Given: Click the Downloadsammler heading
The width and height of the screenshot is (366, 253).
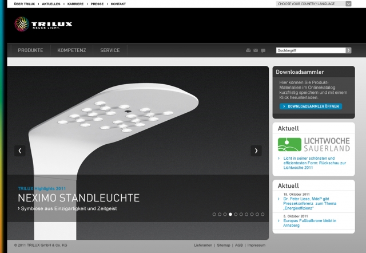Looking at the screenshot, I should 300,72.
